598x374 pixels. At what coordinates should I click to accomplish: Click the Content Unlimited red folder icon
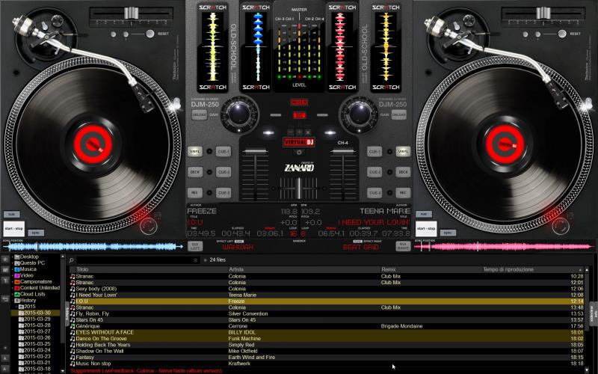[16, 288]
